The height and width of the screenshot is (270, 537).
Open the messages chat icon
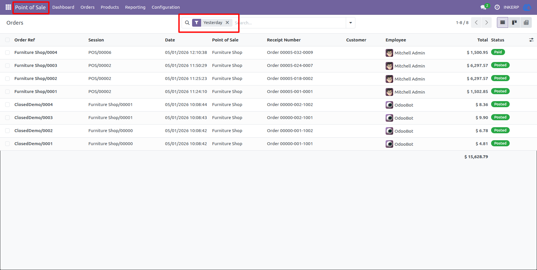484,7
